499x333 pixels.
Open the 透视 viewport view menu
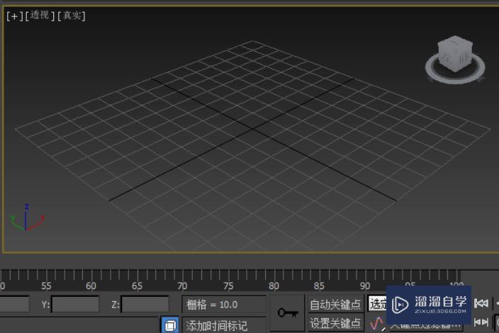pyautogui.click(x=40, y=16)
